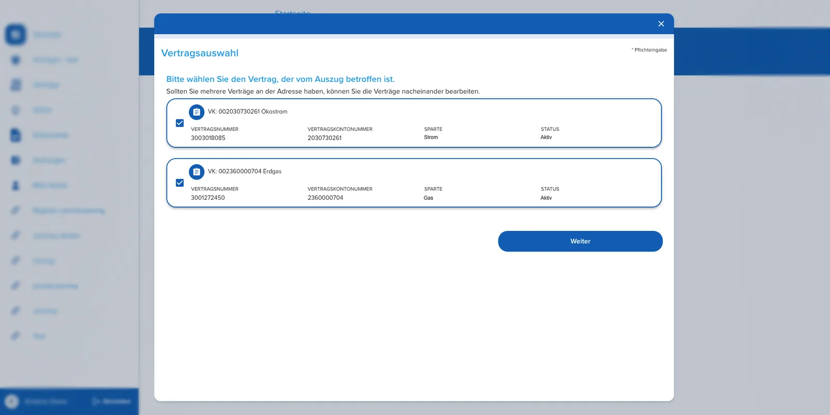Click the blurred person icon in sidebar
Viewport: 830px width, 415px height.
[16, 185]
